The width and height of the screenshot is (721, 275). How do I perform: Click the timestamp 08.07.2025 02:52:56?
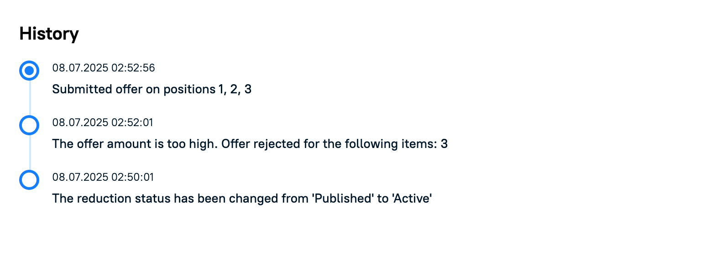pyautogui.click(x=104, y=68)
